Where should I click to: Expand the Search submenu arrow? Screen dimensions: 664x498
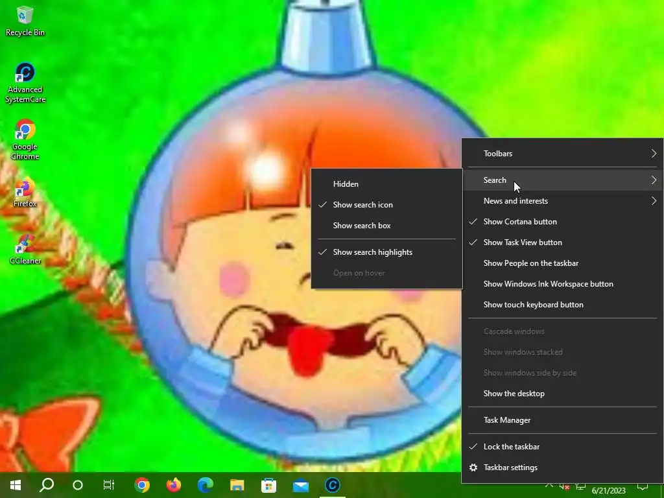(654, 180)
